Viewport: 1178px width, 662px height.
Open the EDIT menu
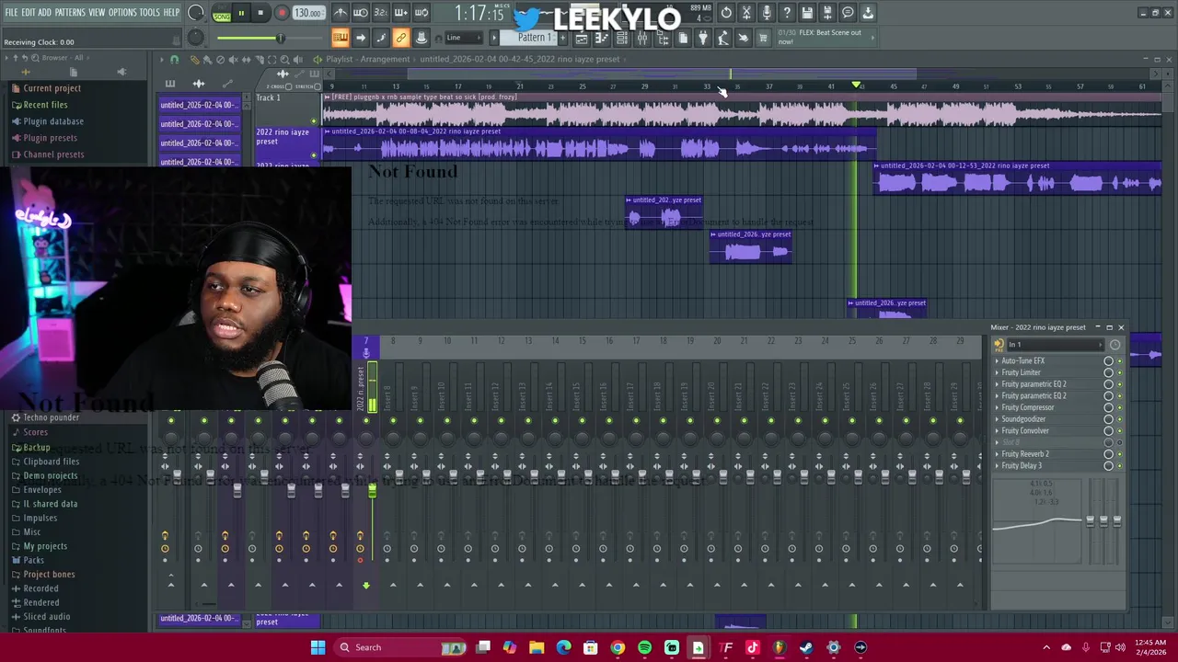(29, 12)
